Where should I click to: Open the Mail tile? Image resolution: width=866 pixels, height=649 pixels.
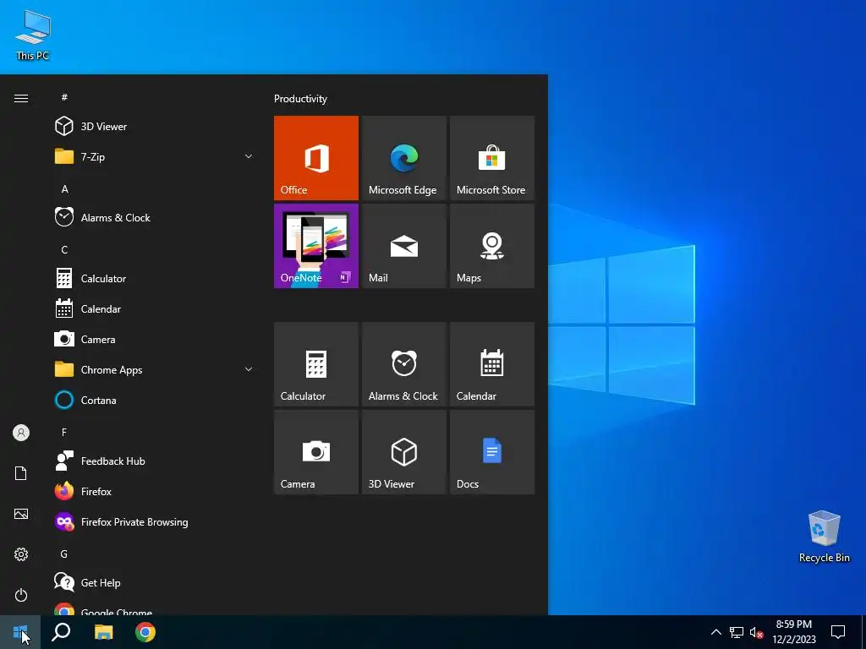[x=403, y=246]
